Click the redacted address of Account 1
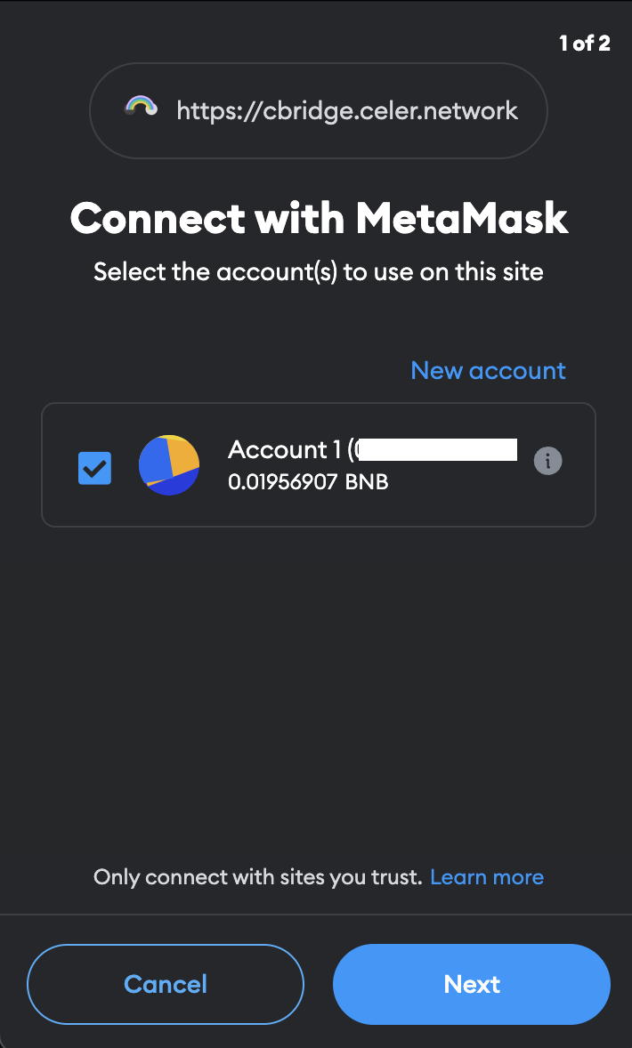Image resolution: width=632 pixels, height=1048 pixels. (436, 449)
